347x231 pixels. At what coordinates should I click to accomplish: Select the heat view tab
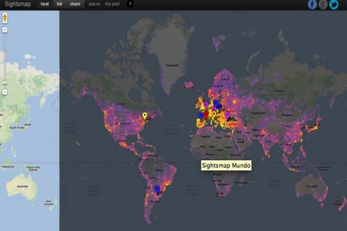click(45, 4)
